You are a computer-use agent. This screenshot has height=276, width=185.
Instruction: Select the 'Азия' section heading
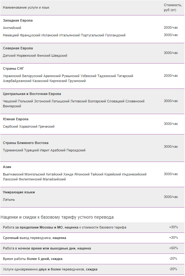[x=7, y=167]
